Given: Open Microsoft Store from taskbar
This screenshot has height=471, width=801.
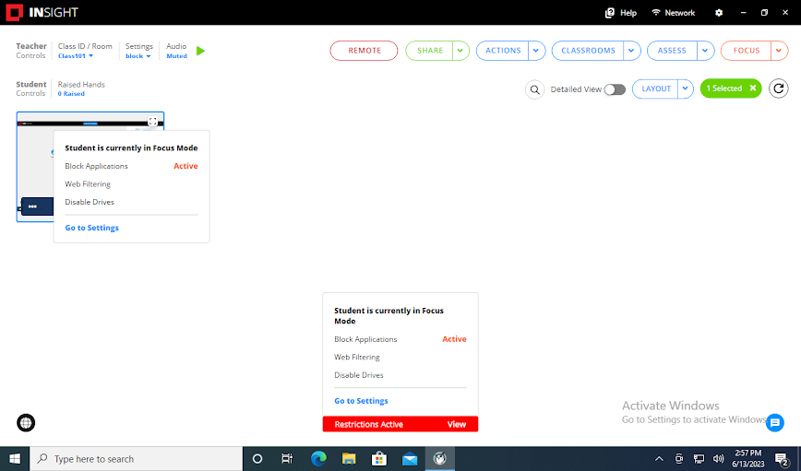Looking at the screenshot, I should (x=379, y=459).
